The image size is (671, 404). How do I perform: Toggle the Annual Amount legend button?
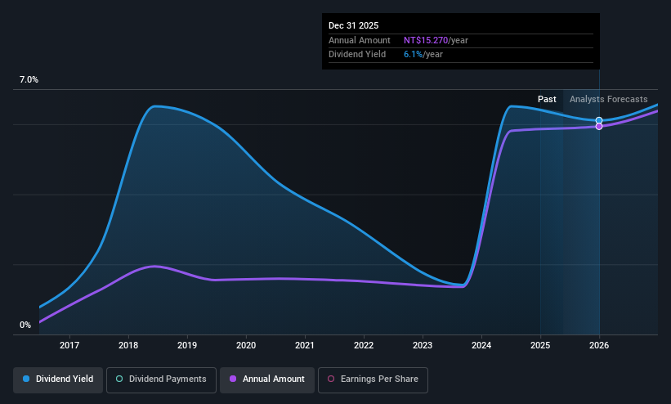267,379
